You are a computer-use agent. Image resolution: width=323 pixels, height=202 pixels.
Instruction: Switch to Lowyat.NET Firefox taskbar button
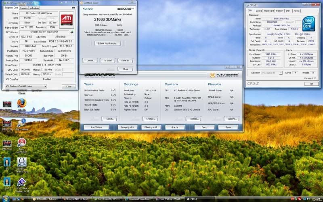77,199
